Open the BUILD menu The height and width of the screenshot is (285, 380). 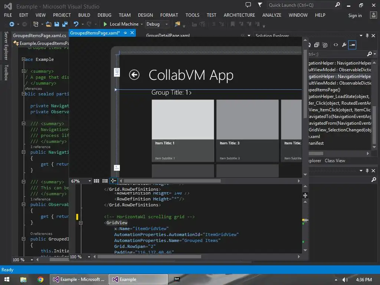(84, 15)
